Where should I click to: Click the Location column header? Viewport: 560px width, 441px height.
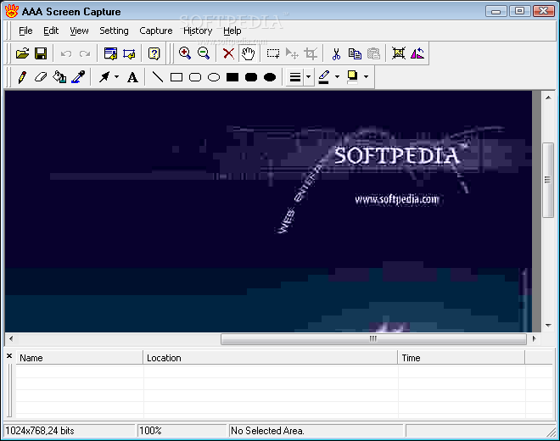point(271,357)
